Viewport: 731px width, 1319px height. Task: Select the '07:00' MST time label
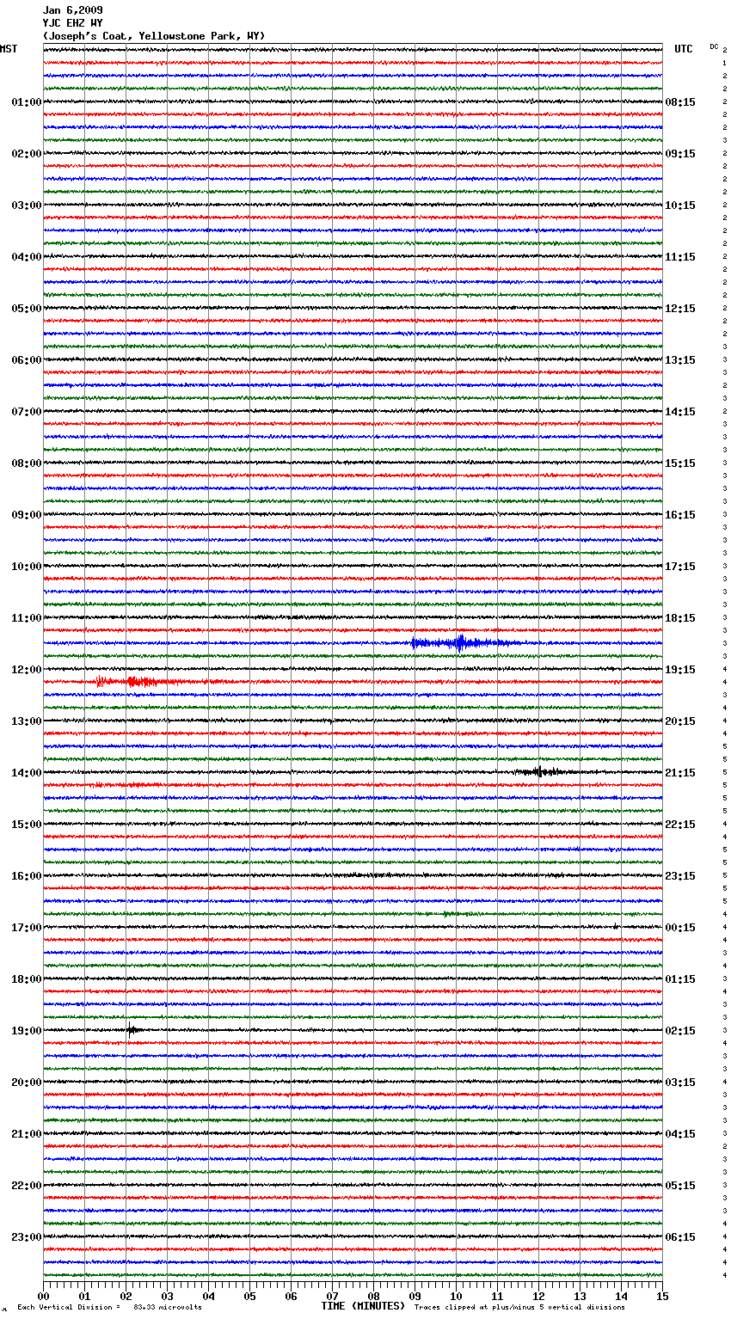pos(26,412)
